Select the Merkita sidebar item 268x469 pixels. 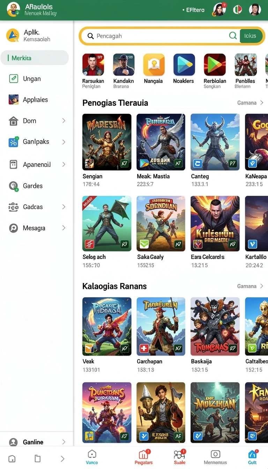pos(35,58)
